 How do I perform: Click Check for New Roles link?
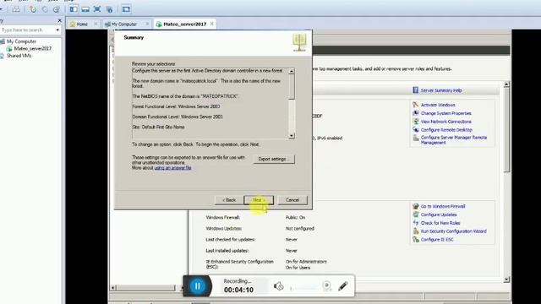(x=440, y=223)
